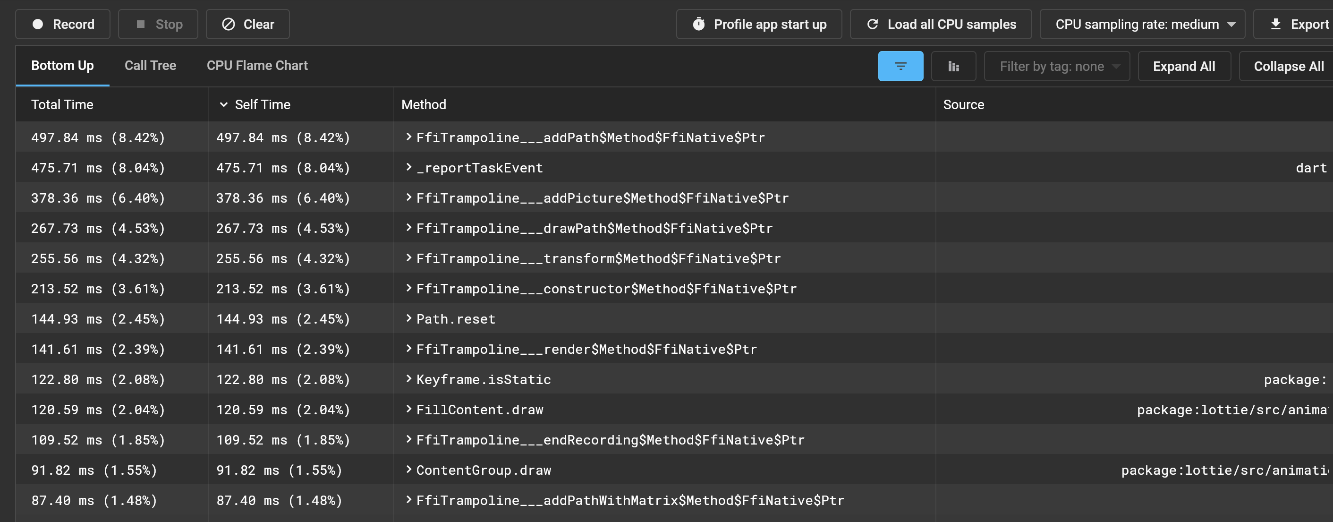This screenshot has width=1333, height=522.
Task: Switch to the Call Tree tab
Action: (150, 66)
